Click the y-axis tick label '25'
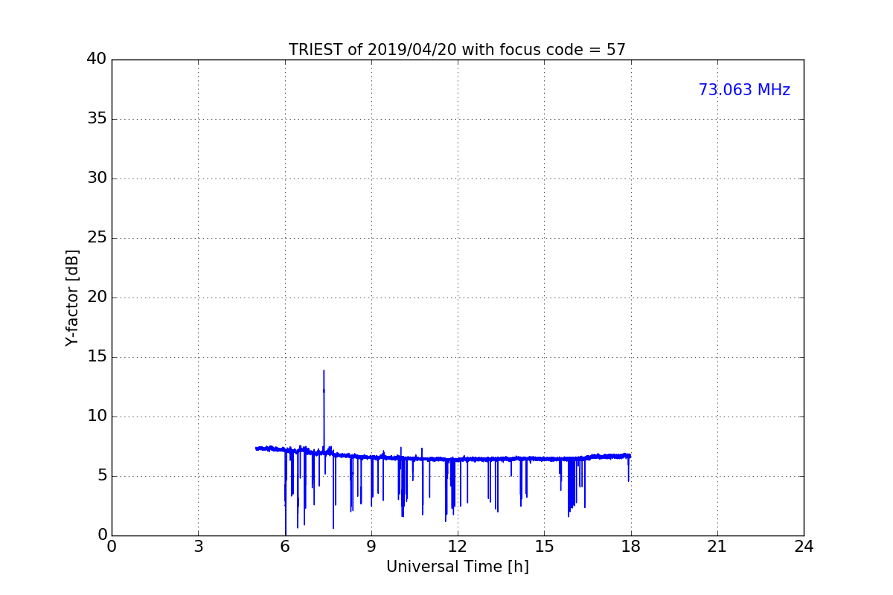Screen dimensions: 893x595 click(x=97, y=238)
